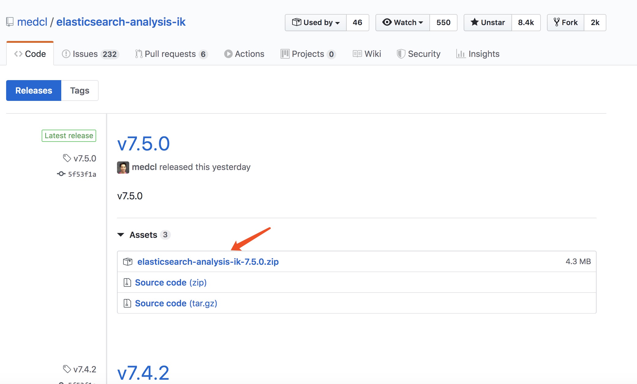637x384 pixels.
Task: Open the Used by dropdown
Action: point(316,23)
